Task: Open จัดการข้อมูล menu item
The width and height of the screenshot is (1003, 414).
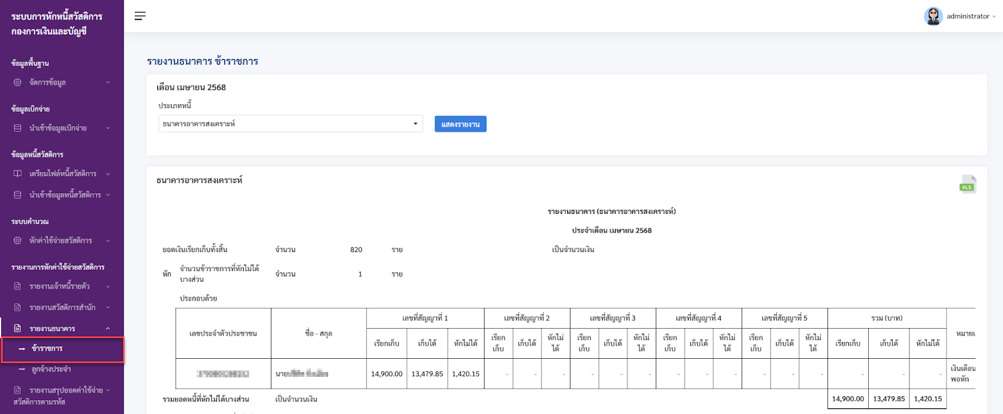Action: click(x=62, y=82)
